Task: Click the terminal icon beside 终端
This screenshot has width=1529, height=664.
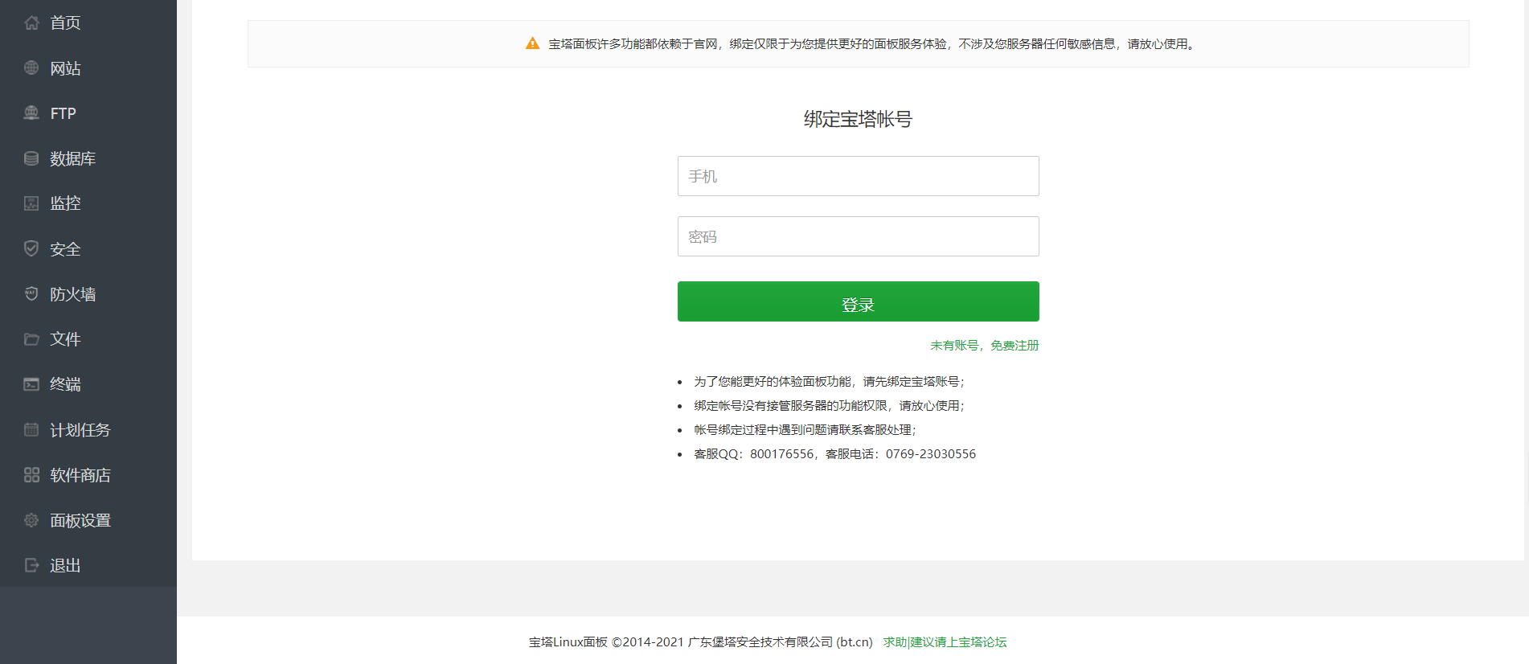Action: click(x=31, y=384)
